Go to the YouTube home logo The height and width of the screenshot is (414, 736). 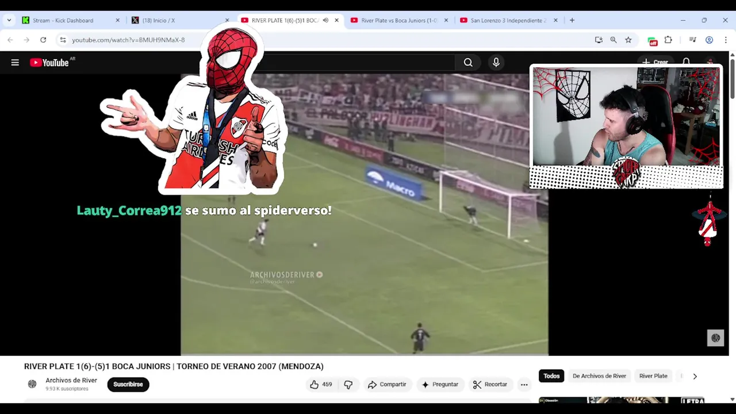[49, 63]
